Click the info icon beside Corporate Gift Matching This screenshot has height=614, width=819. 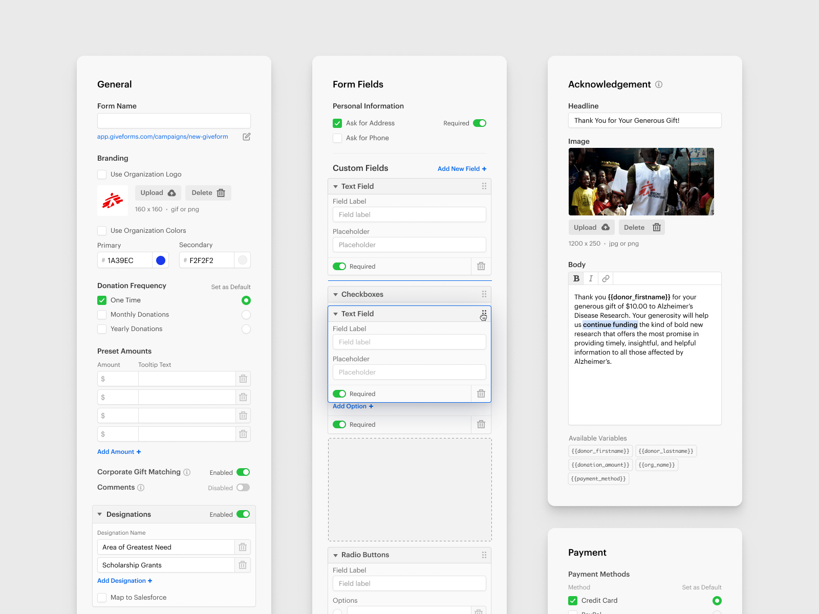(x=187, y=472)
